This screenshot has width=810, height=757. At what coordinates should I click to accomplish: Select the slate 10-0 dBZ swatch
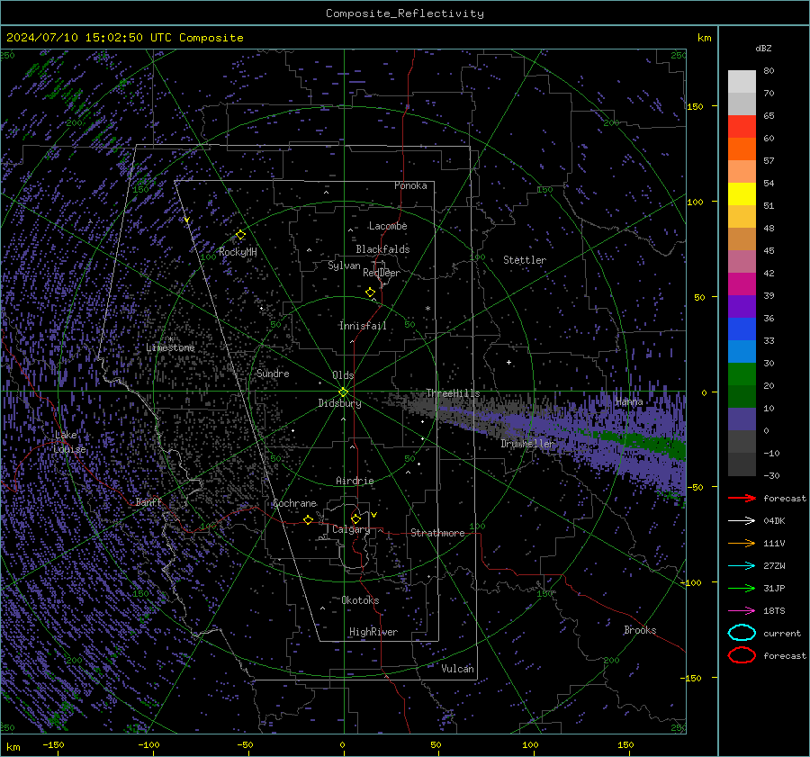[x=742, y=419]
